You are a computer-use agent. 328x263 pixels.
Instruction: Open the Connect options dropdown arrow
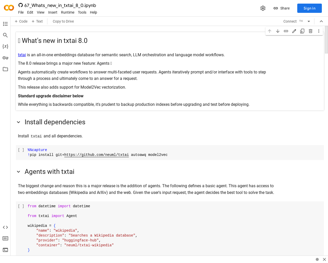(x=309, y=21)
